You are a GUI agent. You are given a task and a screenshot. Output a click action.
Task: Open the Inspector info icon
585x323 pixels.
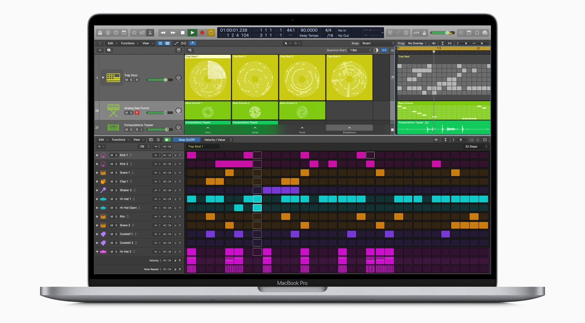click(108, 33)
